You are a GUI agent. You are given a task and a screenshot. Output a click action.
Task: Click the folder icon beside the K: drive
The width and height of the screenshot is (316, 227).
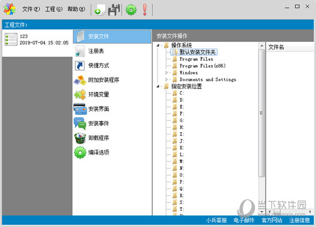pos(175,148)
